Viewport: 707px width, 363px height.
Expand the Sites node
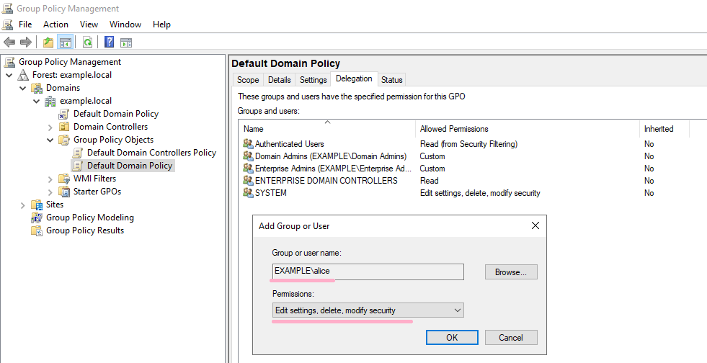(22, 205)
